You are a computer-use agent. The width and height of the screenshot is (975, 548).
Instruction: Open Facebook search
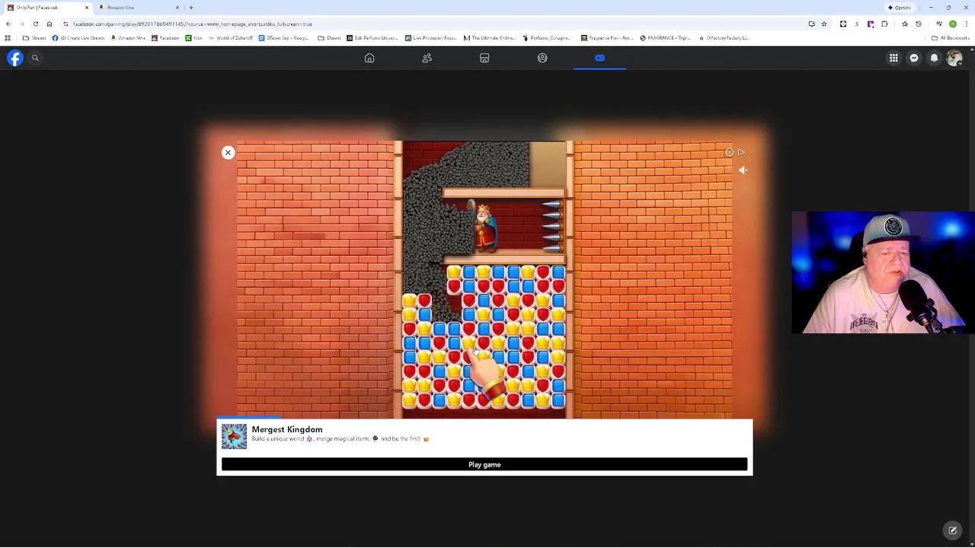[x=35, y=58]
